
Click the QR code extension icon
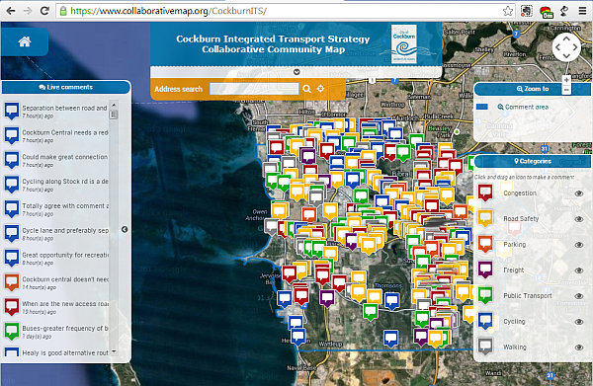527,11
